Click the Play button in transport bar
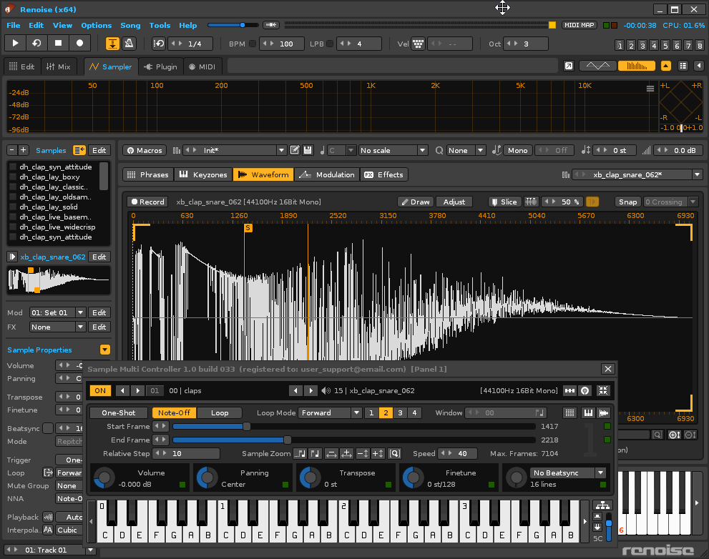709x559 pixels. point(16,44)
